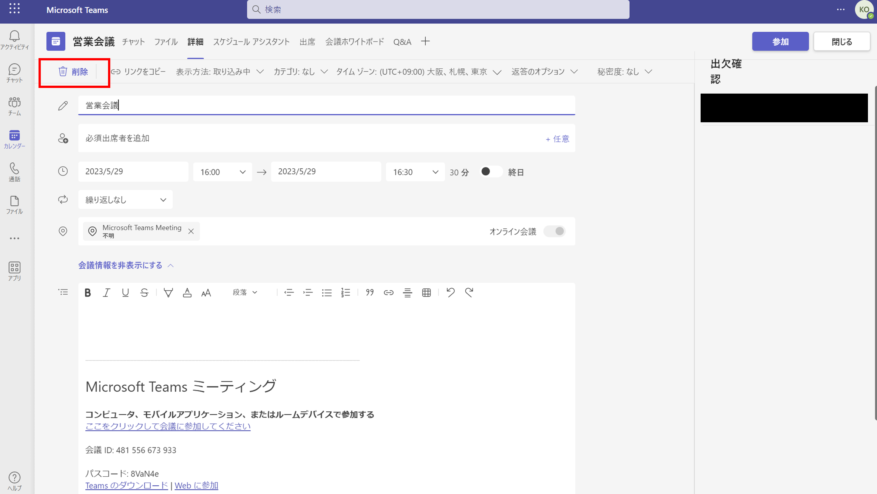The width and height of the screenshot is (877, 494).
Task: Click the 参加 (Join) button
Action: coord(780,42)
